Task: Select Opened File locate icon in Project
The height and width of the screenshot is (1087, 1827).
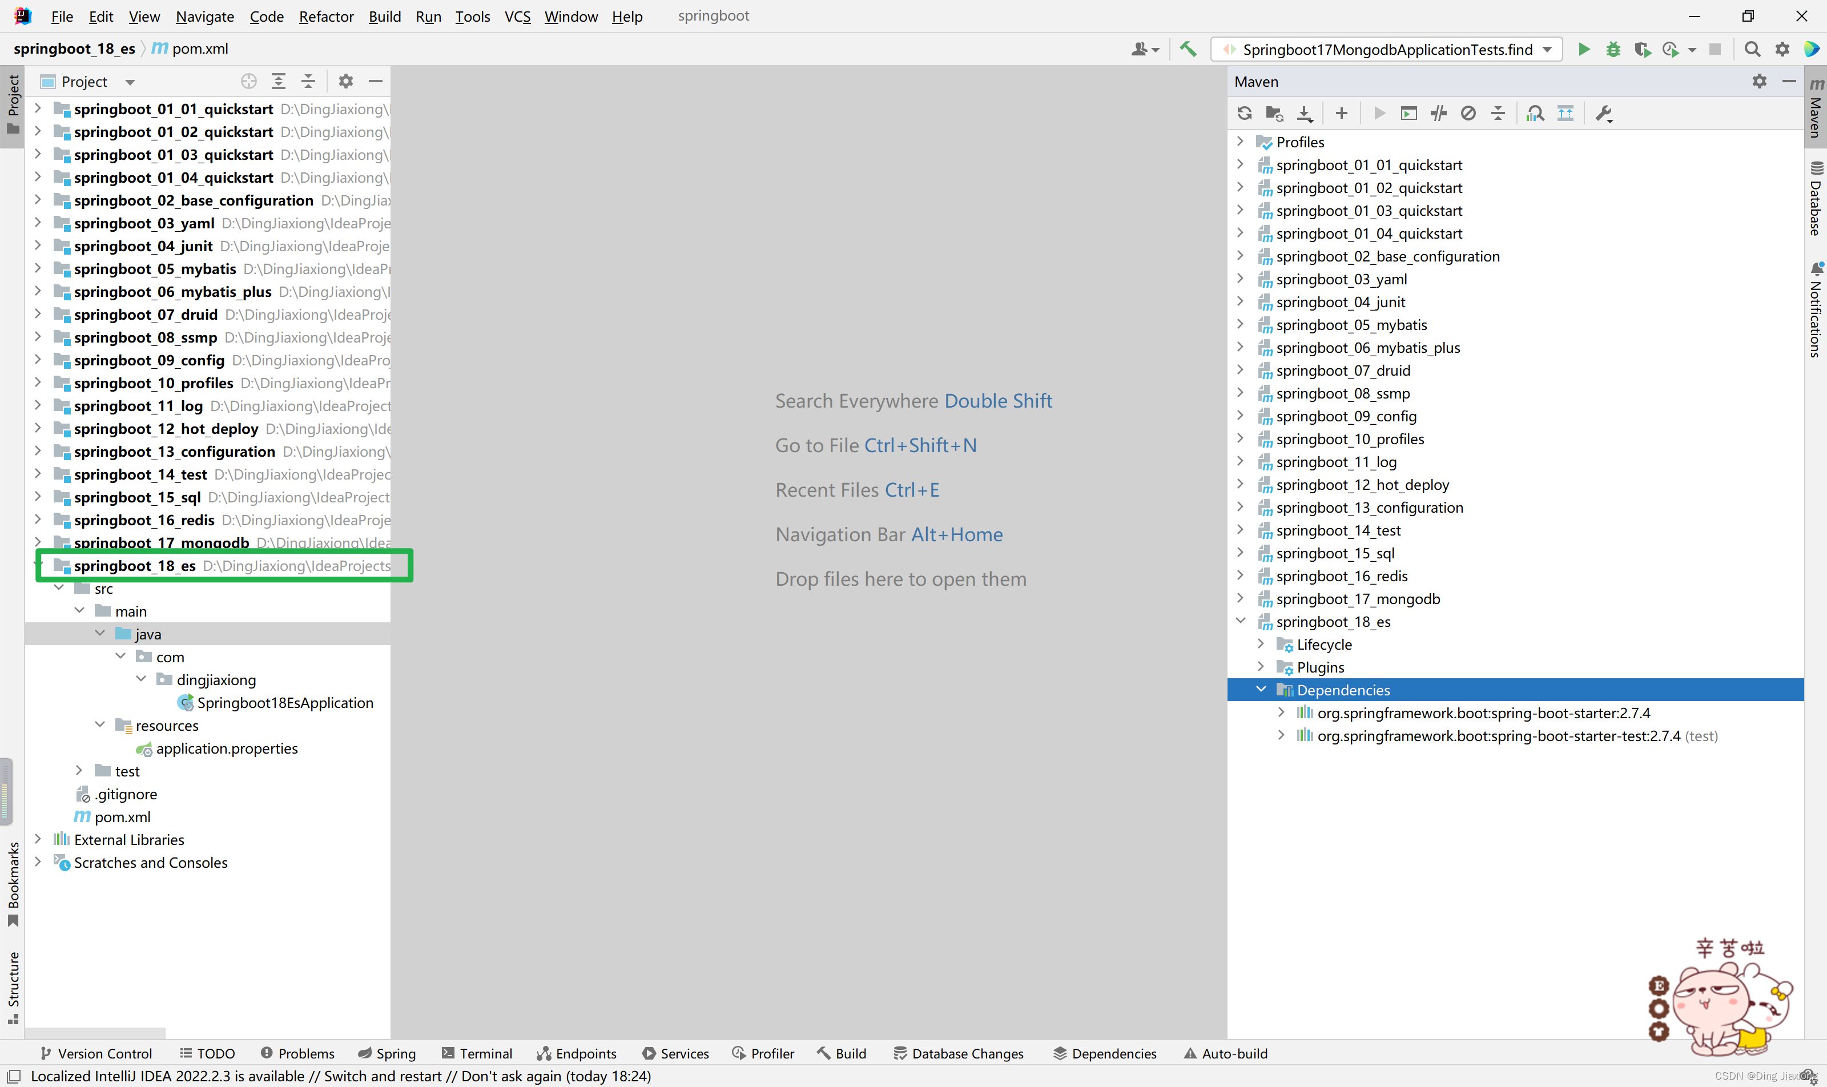Action: [x=248, y=81]
